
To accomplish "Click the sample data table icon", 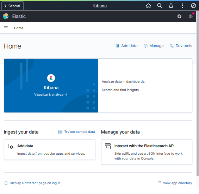I will tap(60, 132).
